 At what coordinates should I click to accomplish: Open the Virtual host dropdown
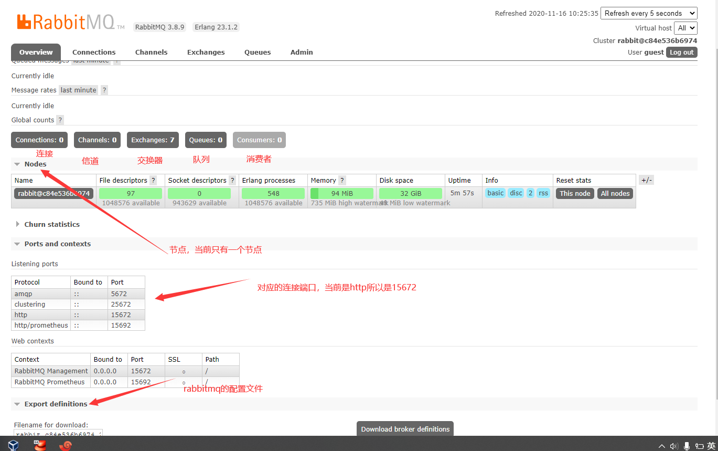pos(686,28)
